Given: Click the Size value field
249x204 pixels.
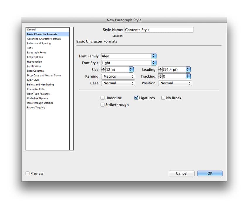Looking at the screenshot, I should [x=117, y=70].
